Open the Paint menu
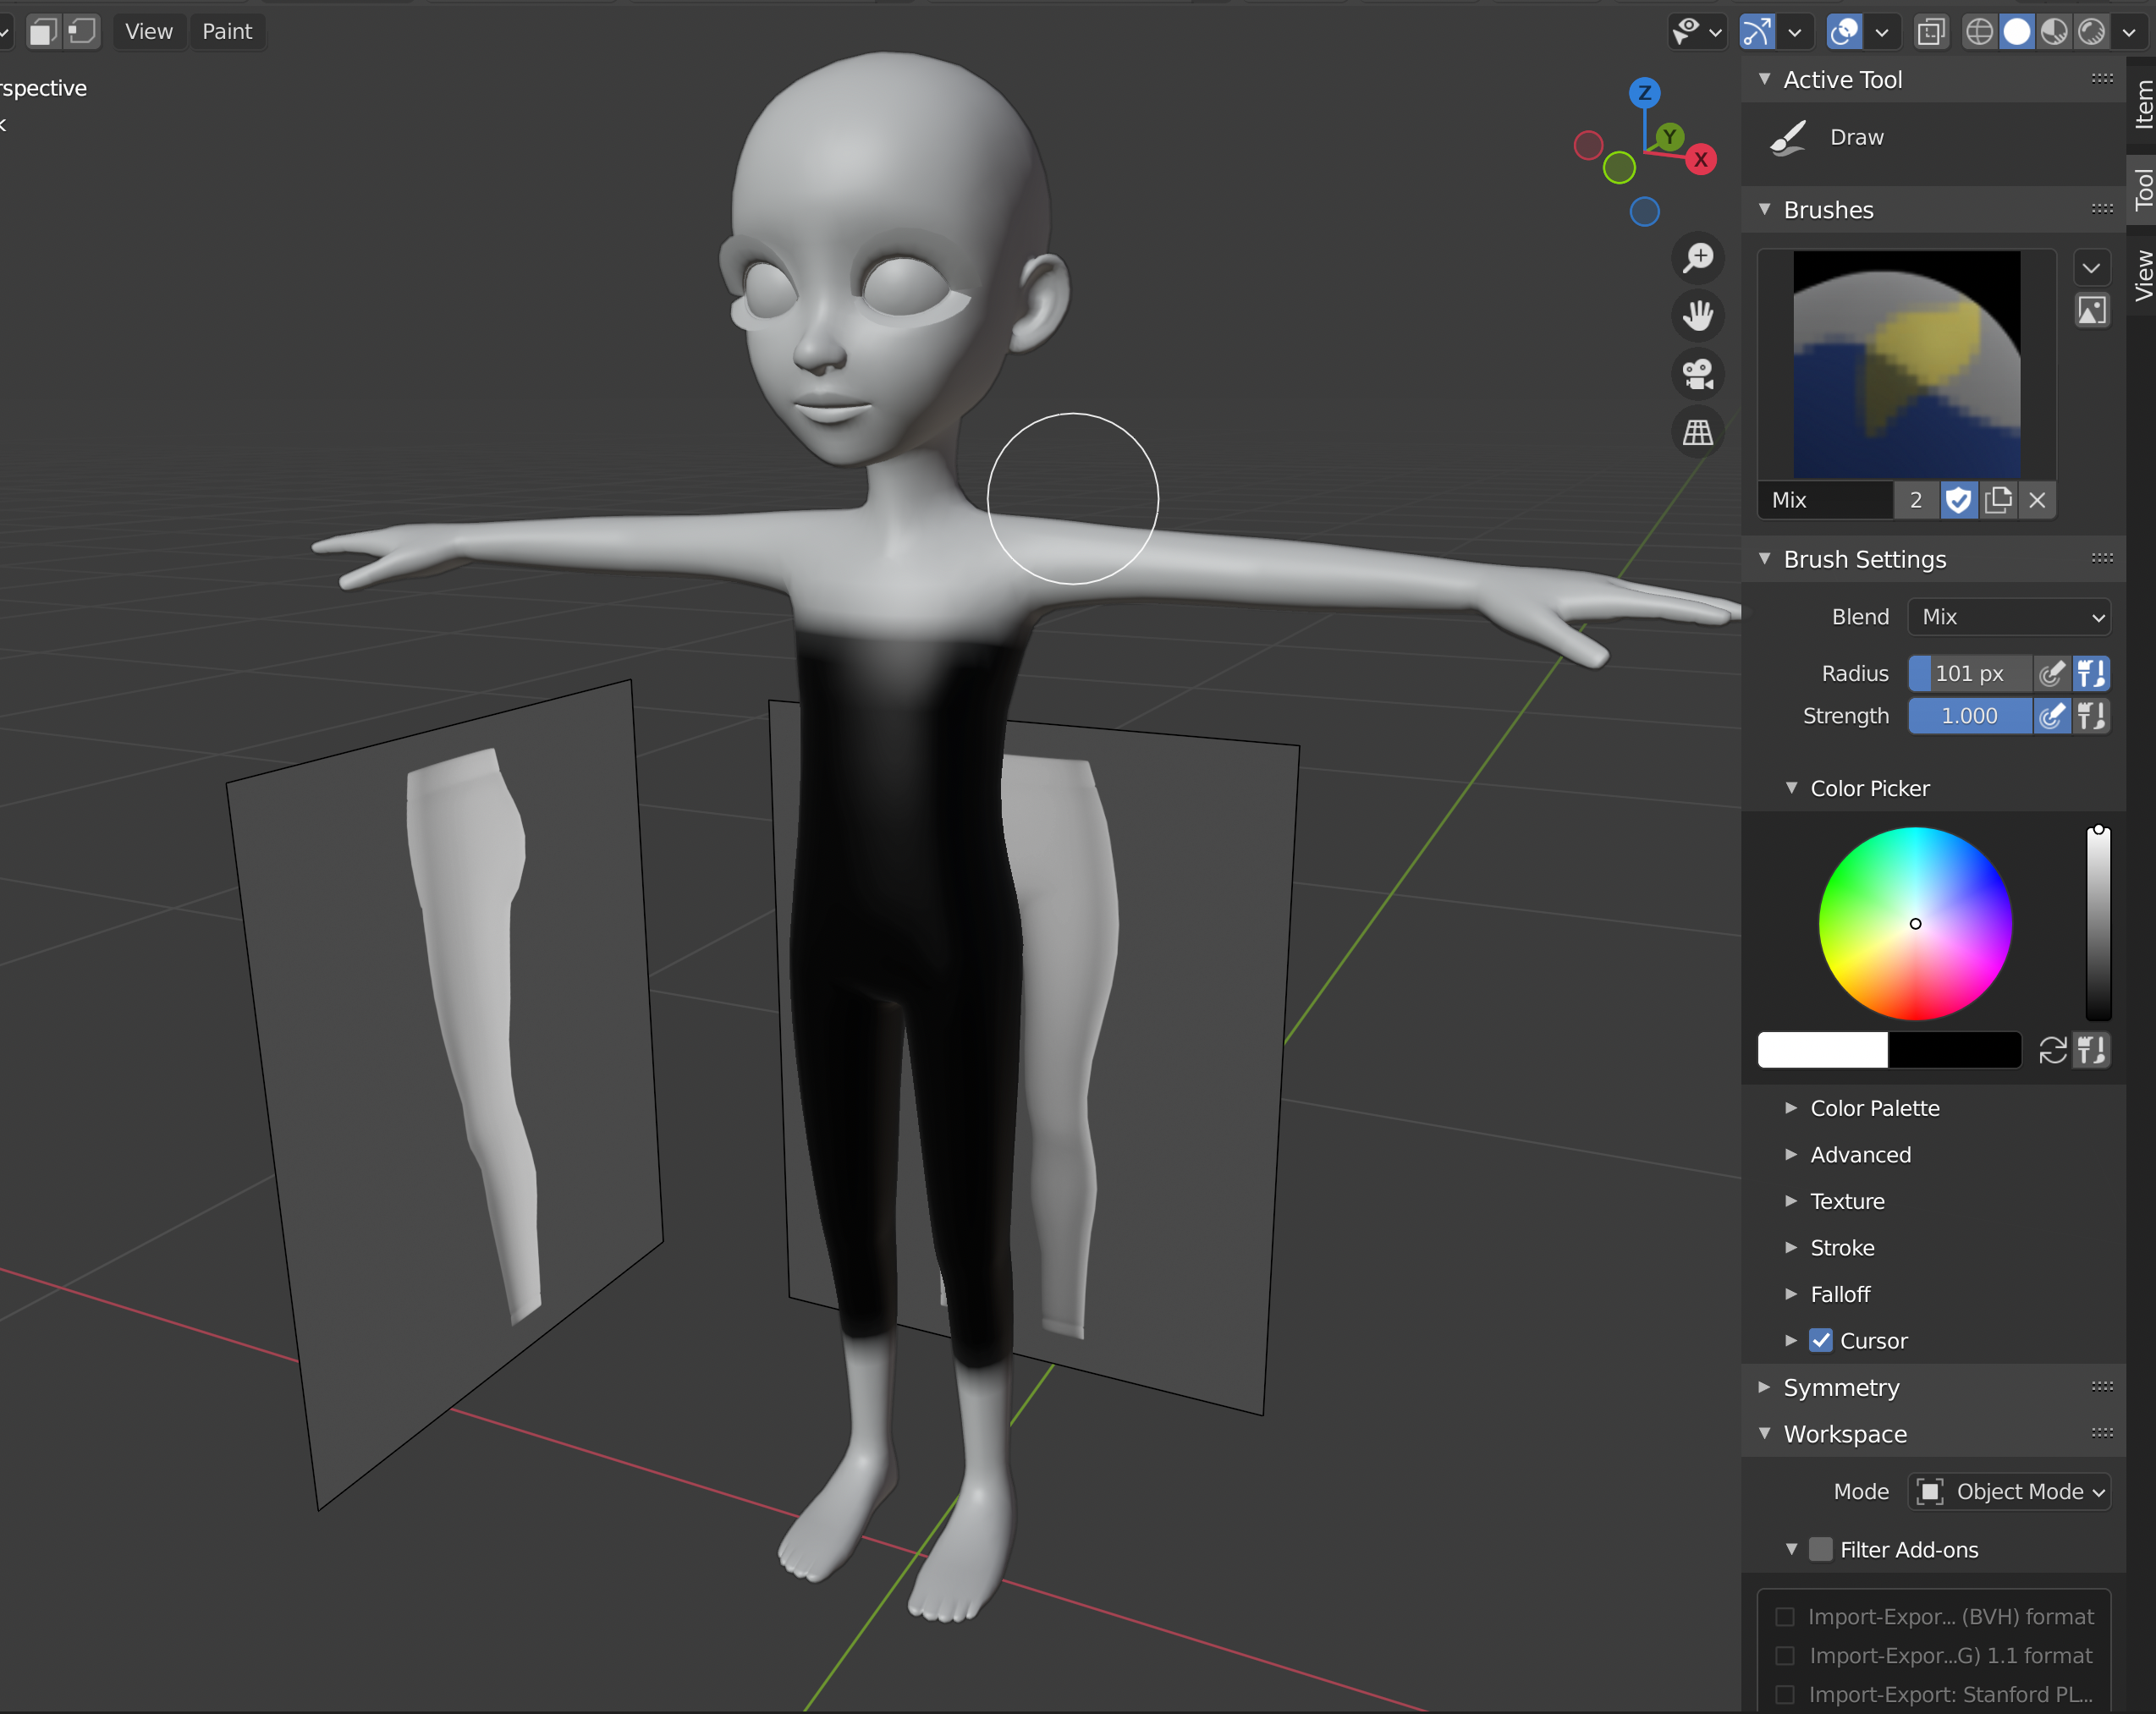The width and height of the screenshot is (2156, 1714). (x=227, y=32)
